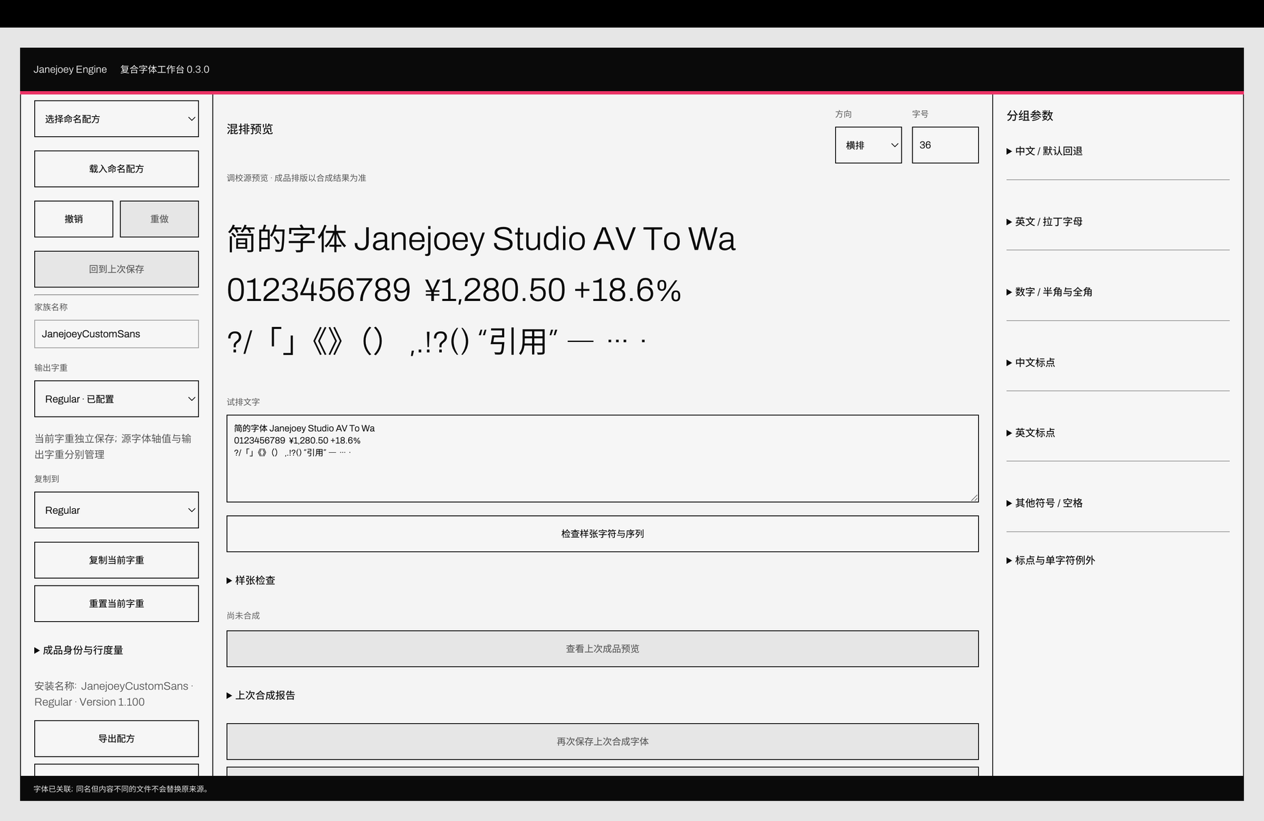The width and height of the screenshot is (1264, 821).
Task: Click the 混排预览 heading
Action: pos(250,129)
